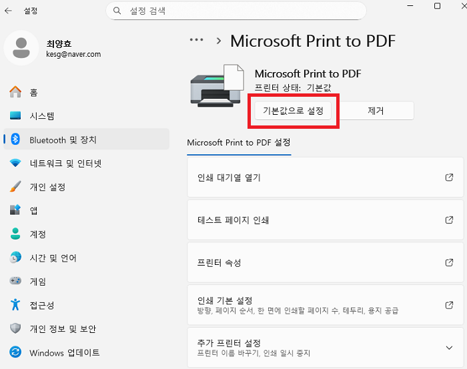The image size is (467, 369).
Task: Click the 개인 설정 paintbrush icon
Action: click(x=15, y=186)
